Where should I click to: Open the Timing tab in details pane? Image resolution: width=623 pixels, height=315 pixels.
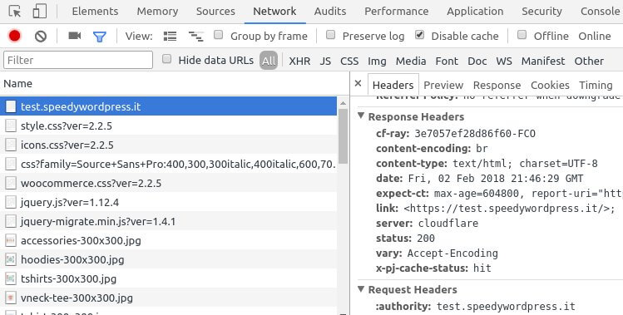pos(596,85)
